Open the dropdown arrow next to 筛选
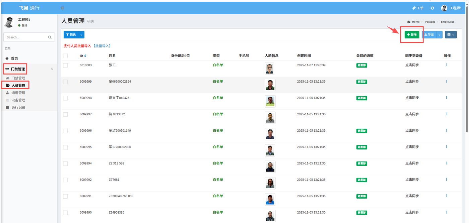The image size is (469, 223). pos(82,34)
